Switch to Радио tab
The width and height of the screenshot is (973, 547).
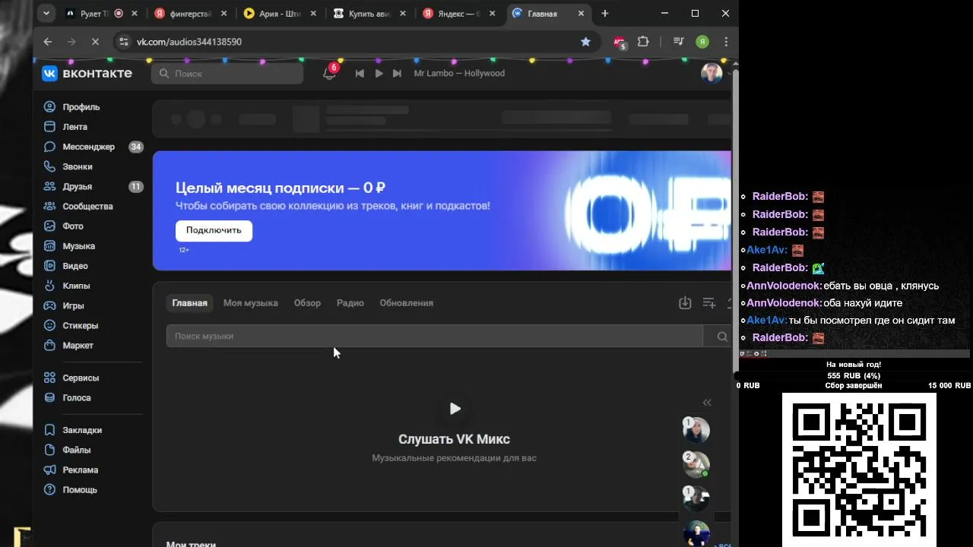[x=350, y=302]
